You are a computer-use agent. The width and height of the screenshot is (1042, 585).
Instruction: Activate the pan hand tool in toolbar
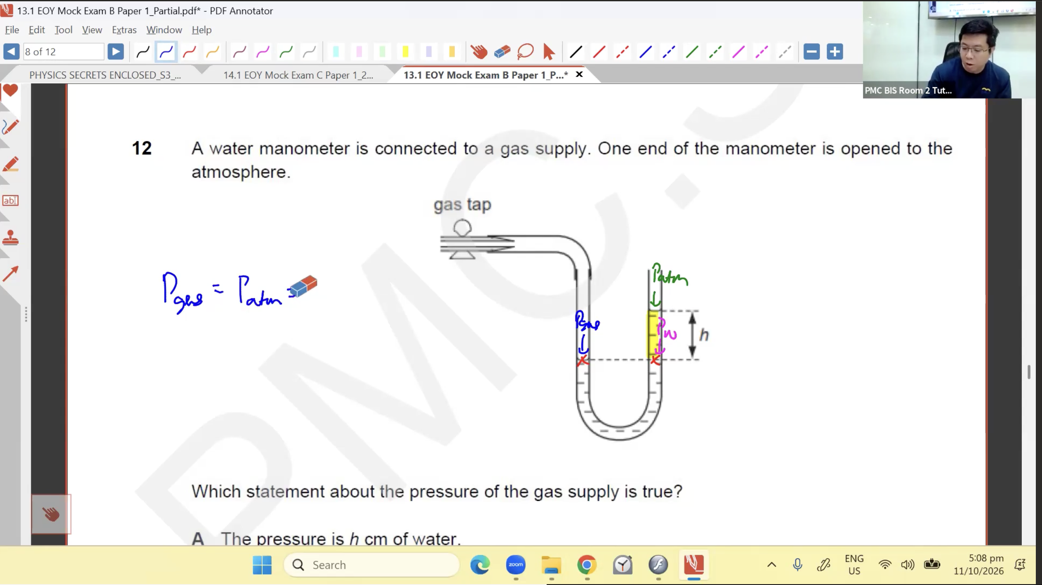click(x=479, y=52)
